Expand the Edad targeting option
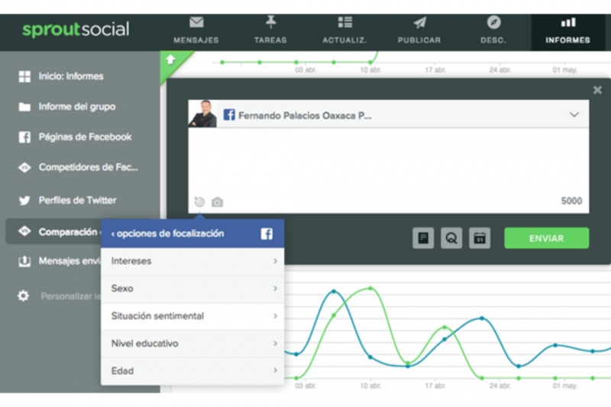The width and height of the screenshot is (611, 407). (x=192, y=371)
